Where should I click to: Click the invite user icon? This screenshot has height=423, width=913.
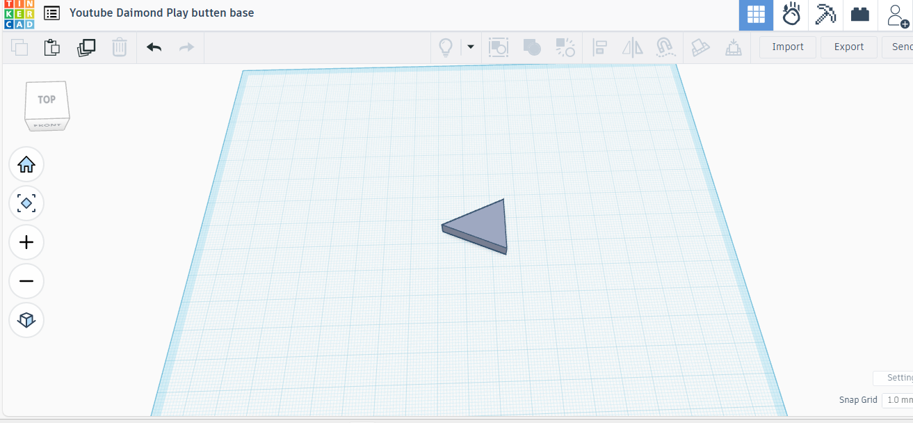(898, 15)
